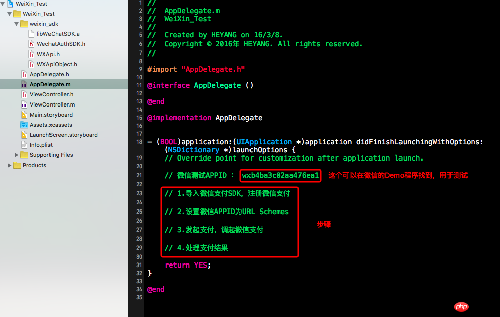Click the ViewController.h header icon
Screen dimensions: 500x317
[x=24, y=94]
